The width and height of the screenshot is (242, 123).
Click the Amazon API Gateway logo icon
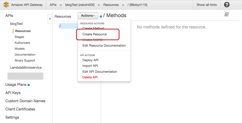pyautogui.click(x=6, y=5)
